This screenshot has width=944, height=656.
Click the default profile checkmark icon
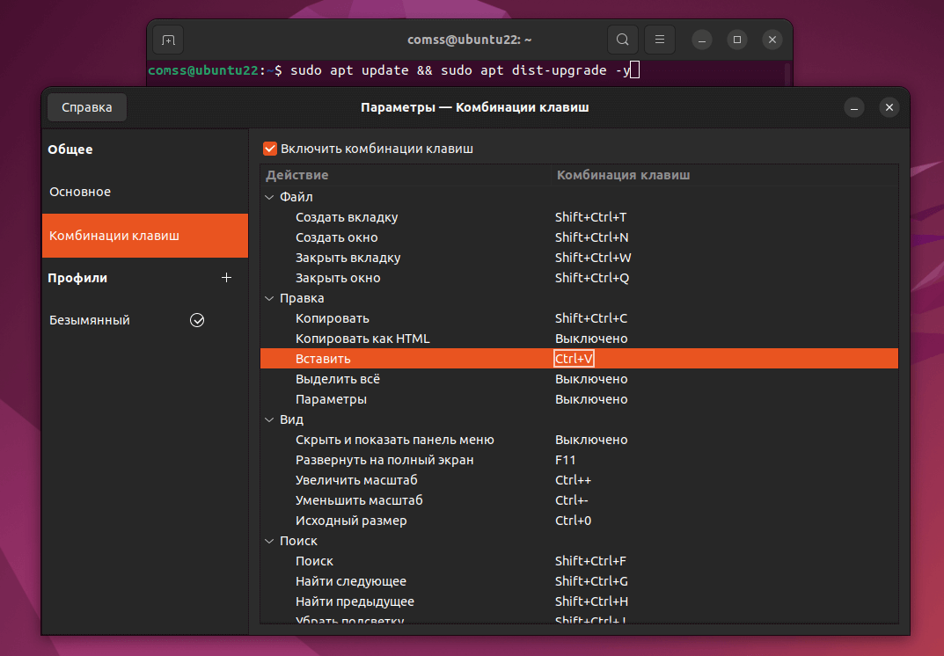(x=197, y=320)
